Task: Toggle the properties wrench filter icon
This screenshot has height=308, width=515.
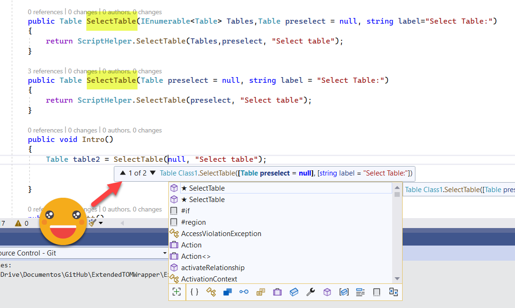Action: [311, 292]
